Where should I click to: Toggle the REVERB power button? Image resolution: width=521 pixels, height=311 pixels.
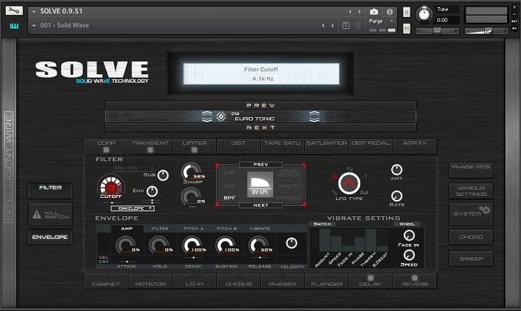(415, 278)
